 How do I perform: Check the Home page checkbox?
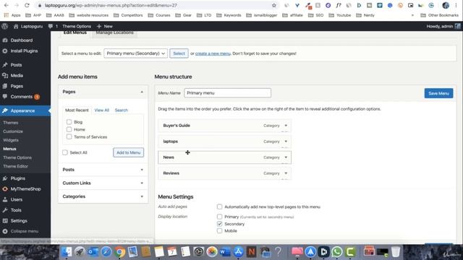[69, 129]
